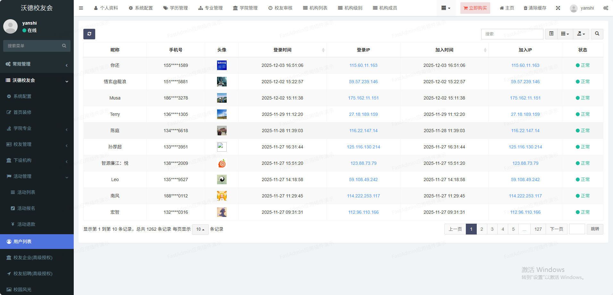
Task: Open the export data dropdown
Action: (x=581, y=34)
